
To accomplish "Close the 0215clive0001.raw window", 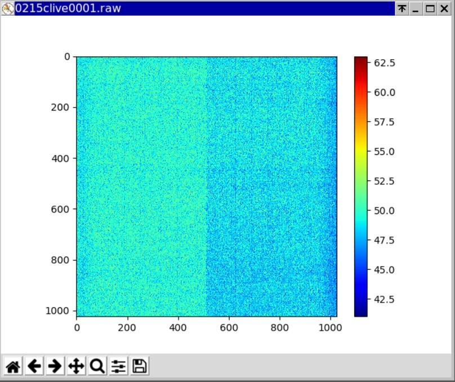I will point(444,8).
